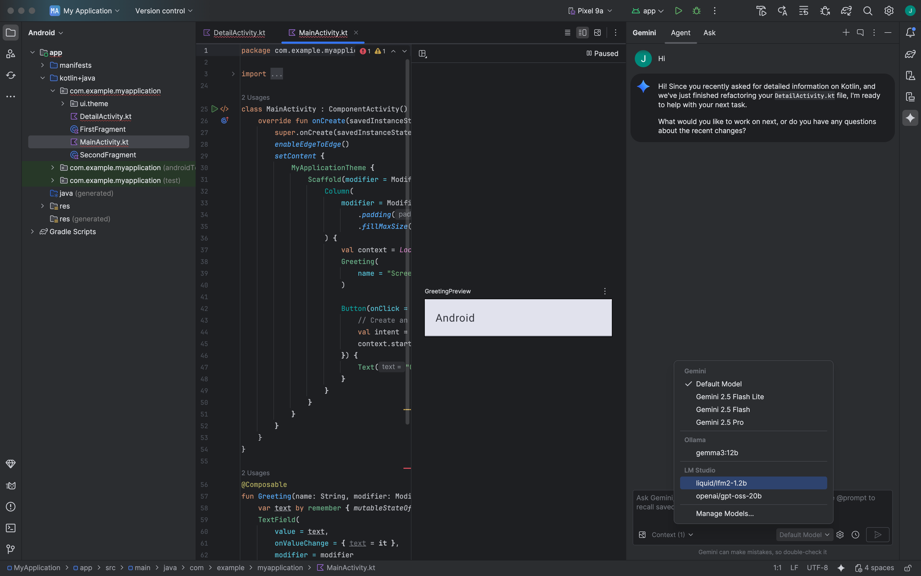Open the Pixel 9a device dropdown
Viewport: 921px width, 576px height.
[590, 11]
